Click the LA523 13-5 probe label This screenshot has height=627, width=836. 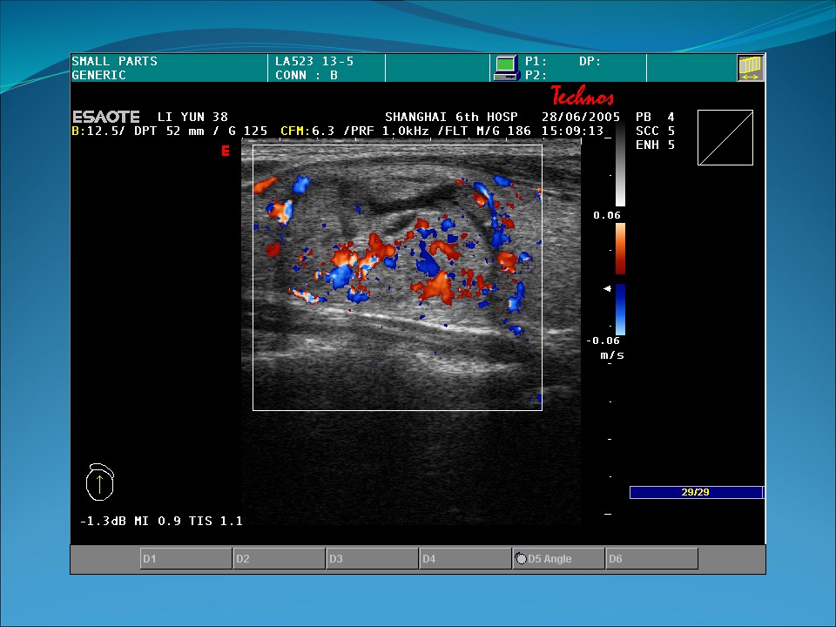(x=314, y=61)
